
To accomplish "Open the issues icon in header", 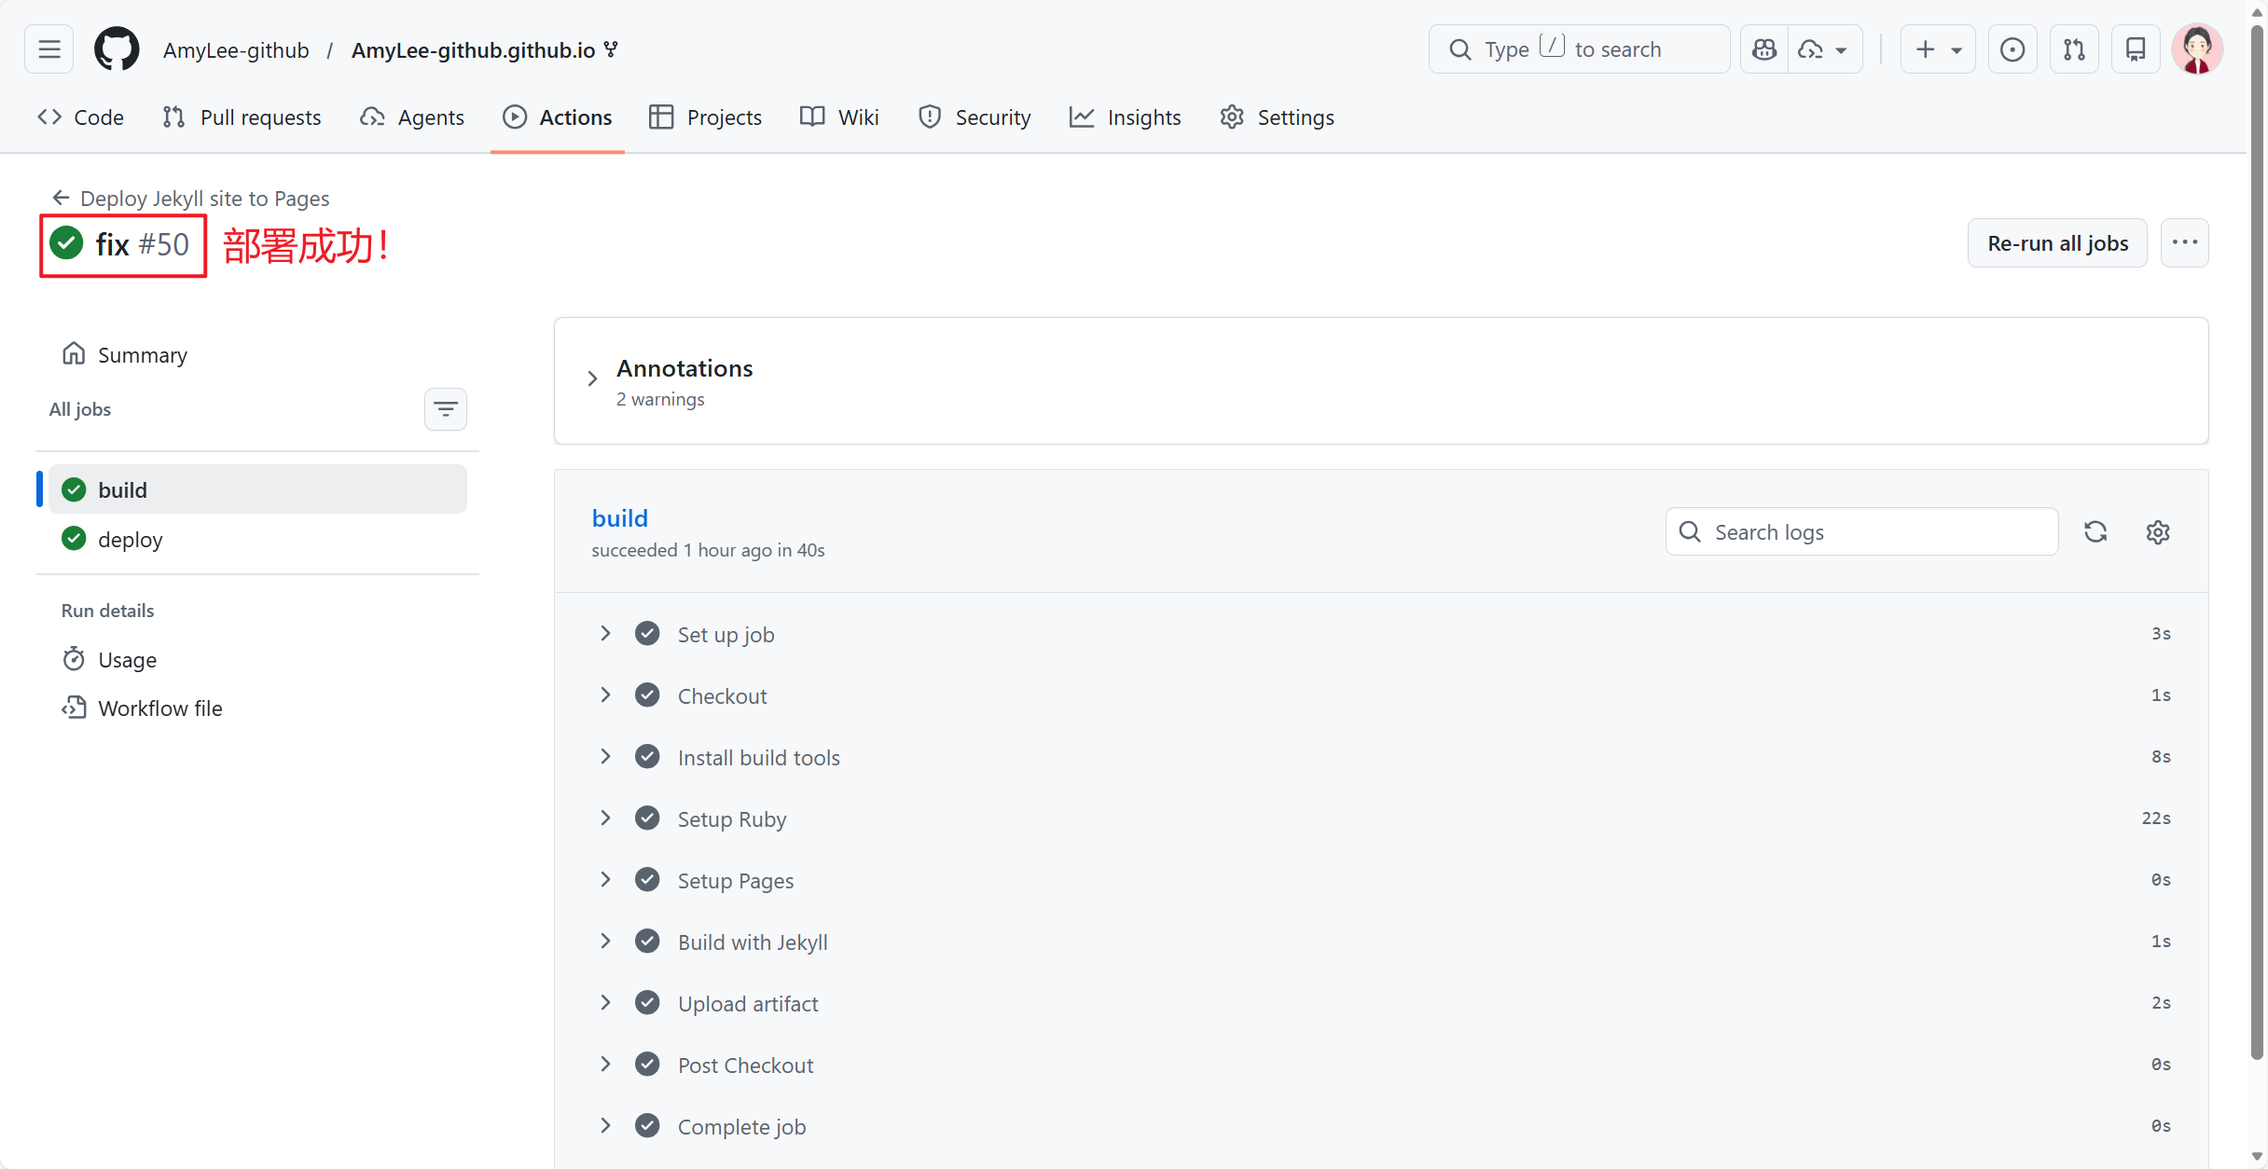I will pyautogui.click(x=2012, y=49).
